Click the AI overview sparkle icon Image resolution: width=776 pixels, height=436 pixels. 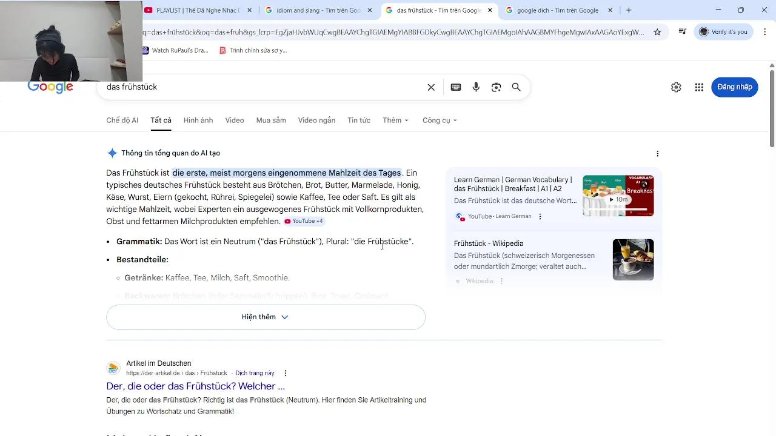[x=112, y=153]
